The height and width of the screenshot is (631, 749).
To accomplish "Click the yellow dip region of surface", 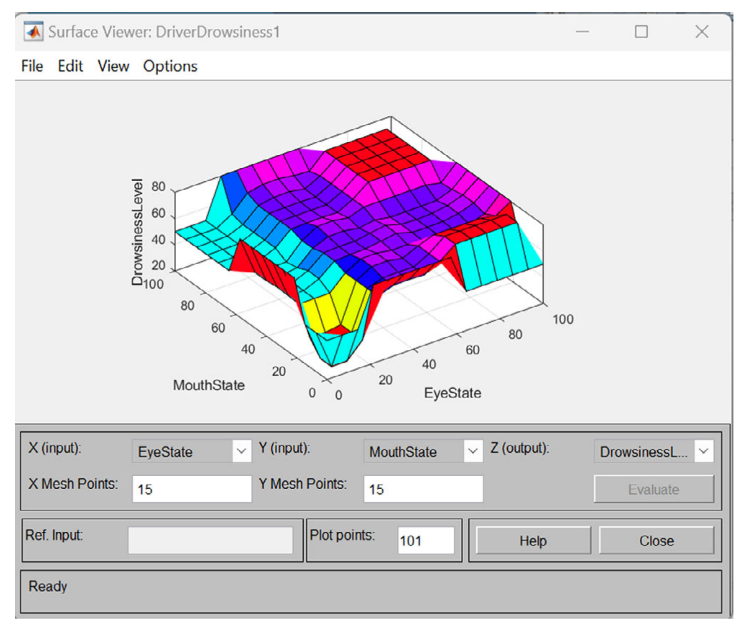I will [x=339, y=307].
